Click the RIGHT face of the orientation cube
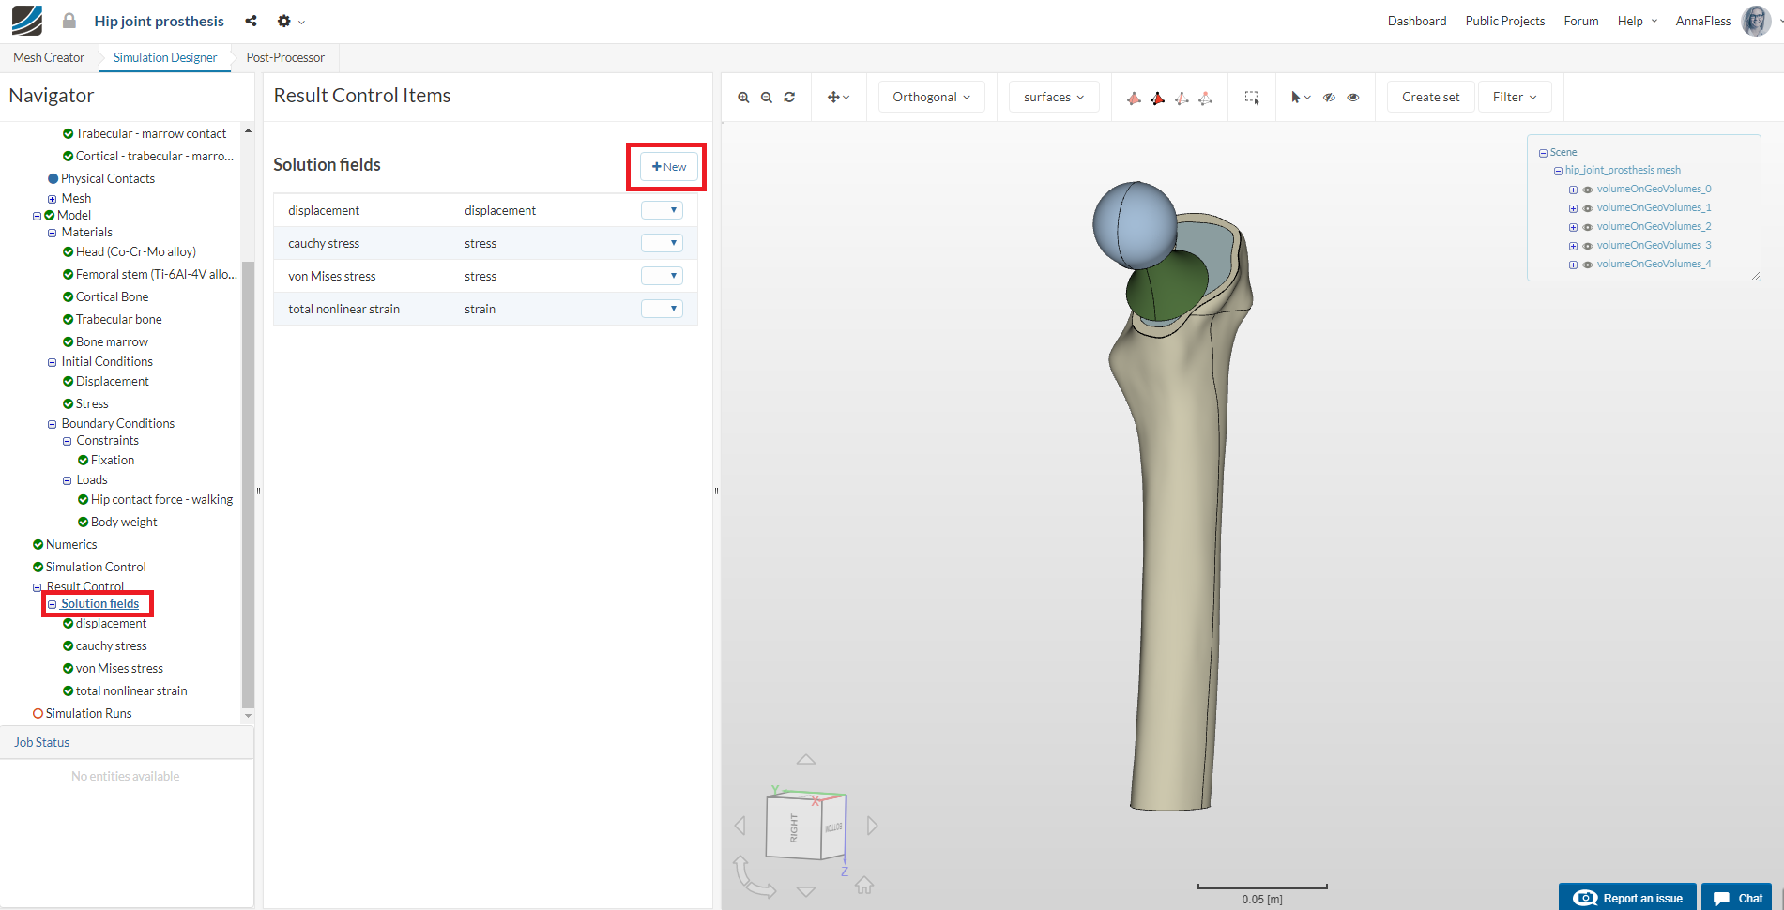The image size is (1784, 910). [x=793, y=827]
